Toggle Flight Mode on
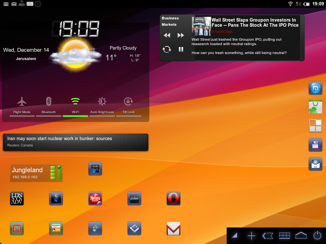 (22, 105)
